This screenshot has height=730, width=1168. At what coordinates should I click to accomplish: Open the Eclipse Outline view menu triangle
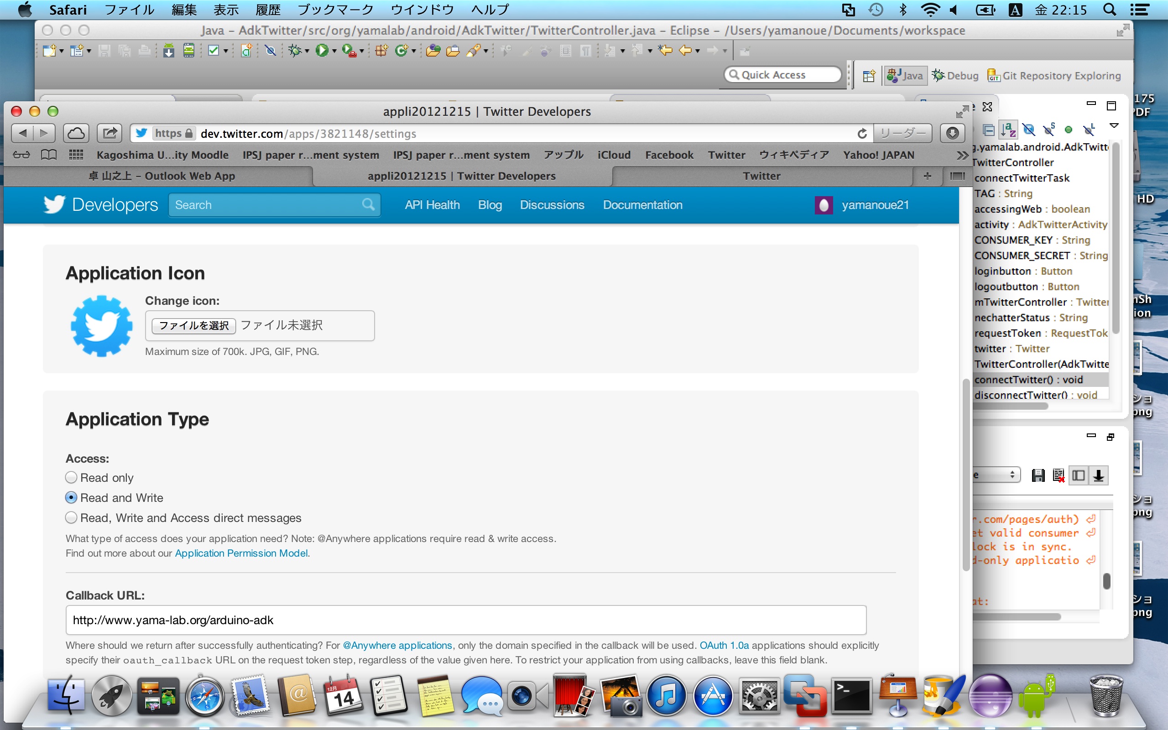pyautogui.click(x=1114, y=125)
